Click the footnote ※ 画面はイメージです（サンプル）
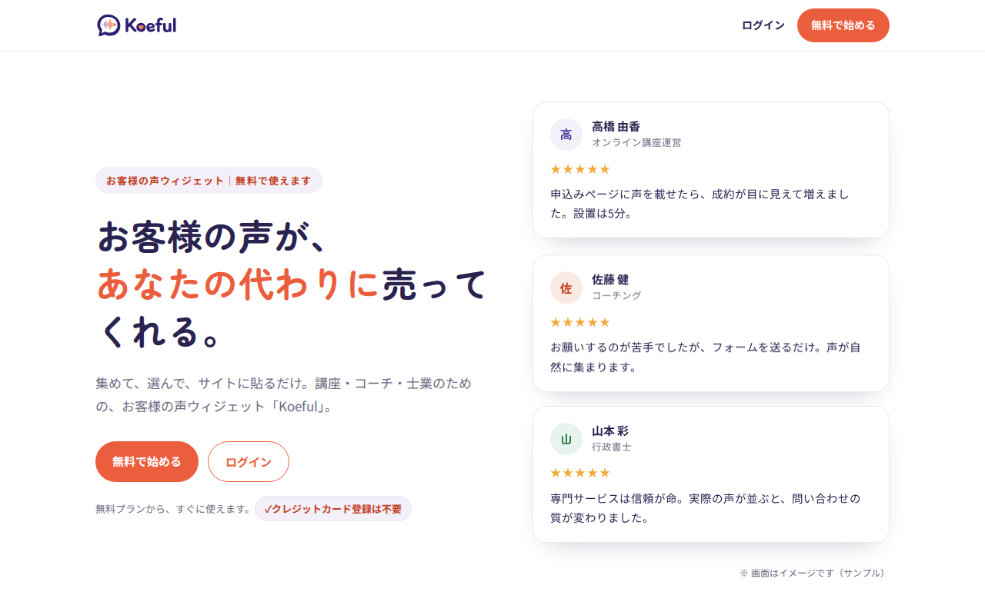 pos(814,573)
